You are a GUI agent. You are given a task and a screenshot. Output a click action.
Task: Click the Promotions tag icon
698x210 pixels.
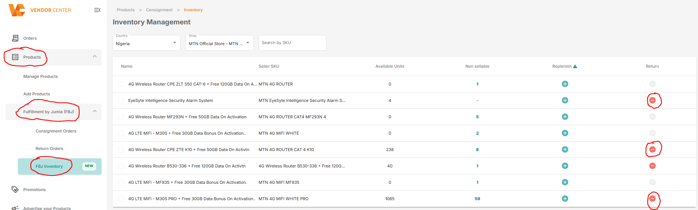(15, 190)
